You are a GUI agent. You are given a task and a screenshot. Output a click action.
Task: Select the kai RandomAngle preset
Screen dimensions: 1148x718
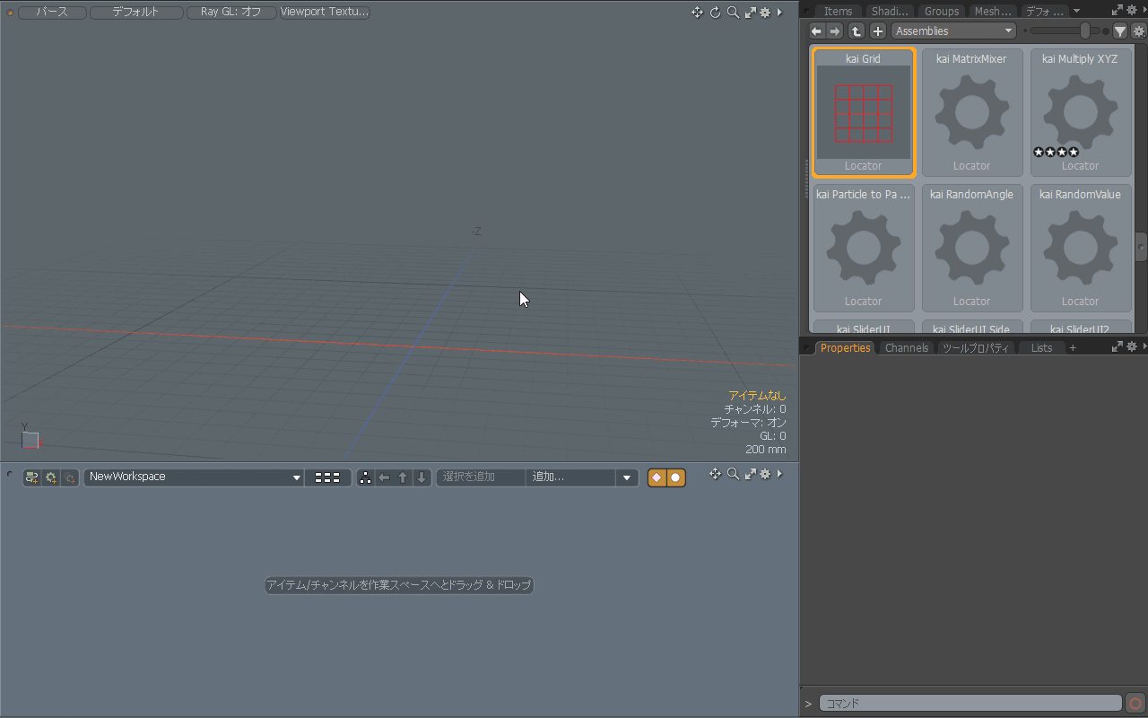(972, 248)
